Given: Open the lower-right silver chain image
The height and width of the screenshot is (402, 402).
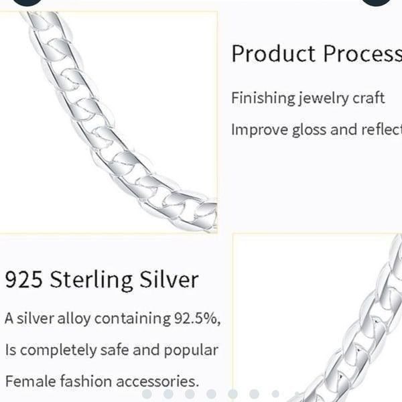Looking at the screenshot, I should tap(318, 318).
